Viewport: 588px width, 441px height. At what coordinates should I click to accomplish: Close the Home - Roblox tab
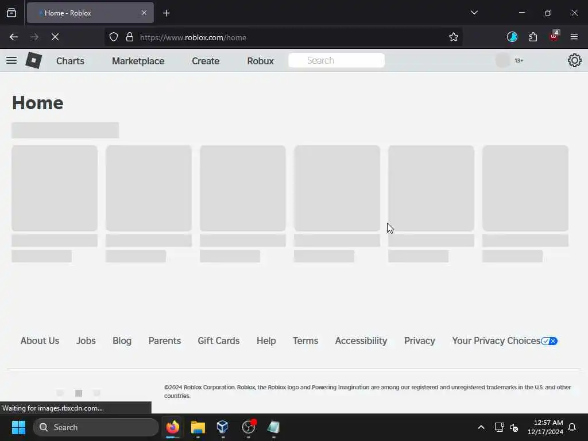coord(144,13)
